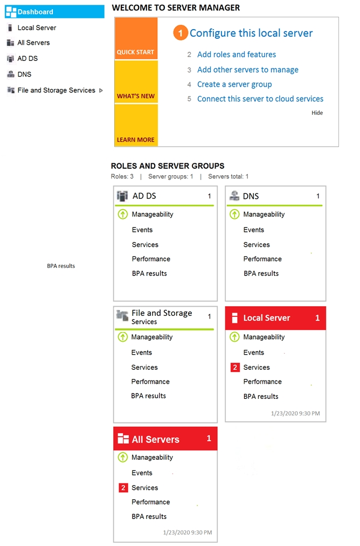Open BPA results in DNS tile

[x=261, y=274]
